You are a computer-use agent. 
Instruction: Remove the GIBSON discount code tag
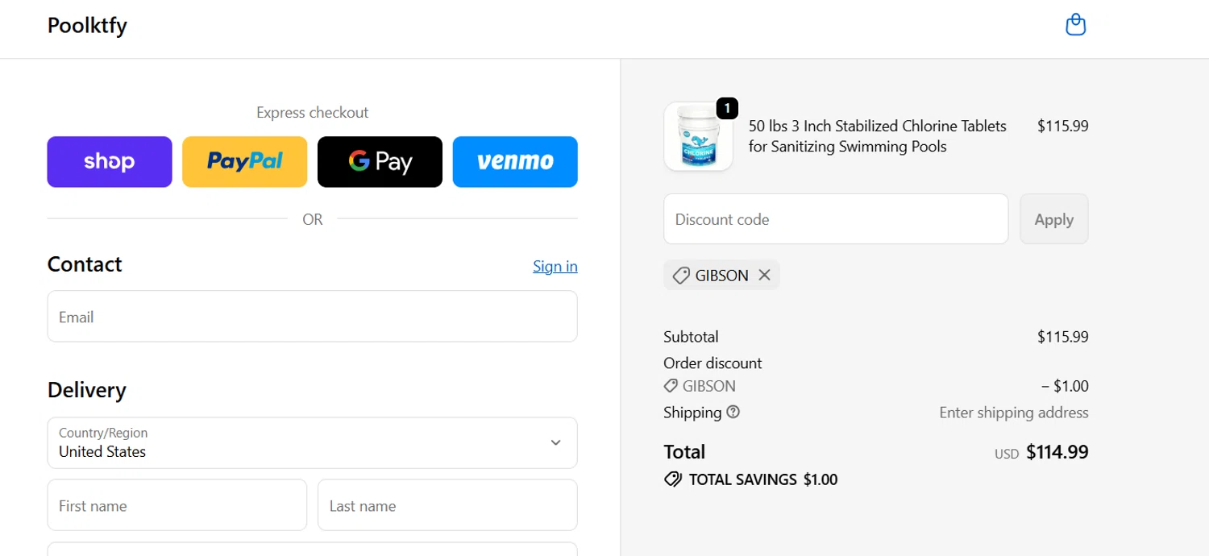(x=764, y=276)
